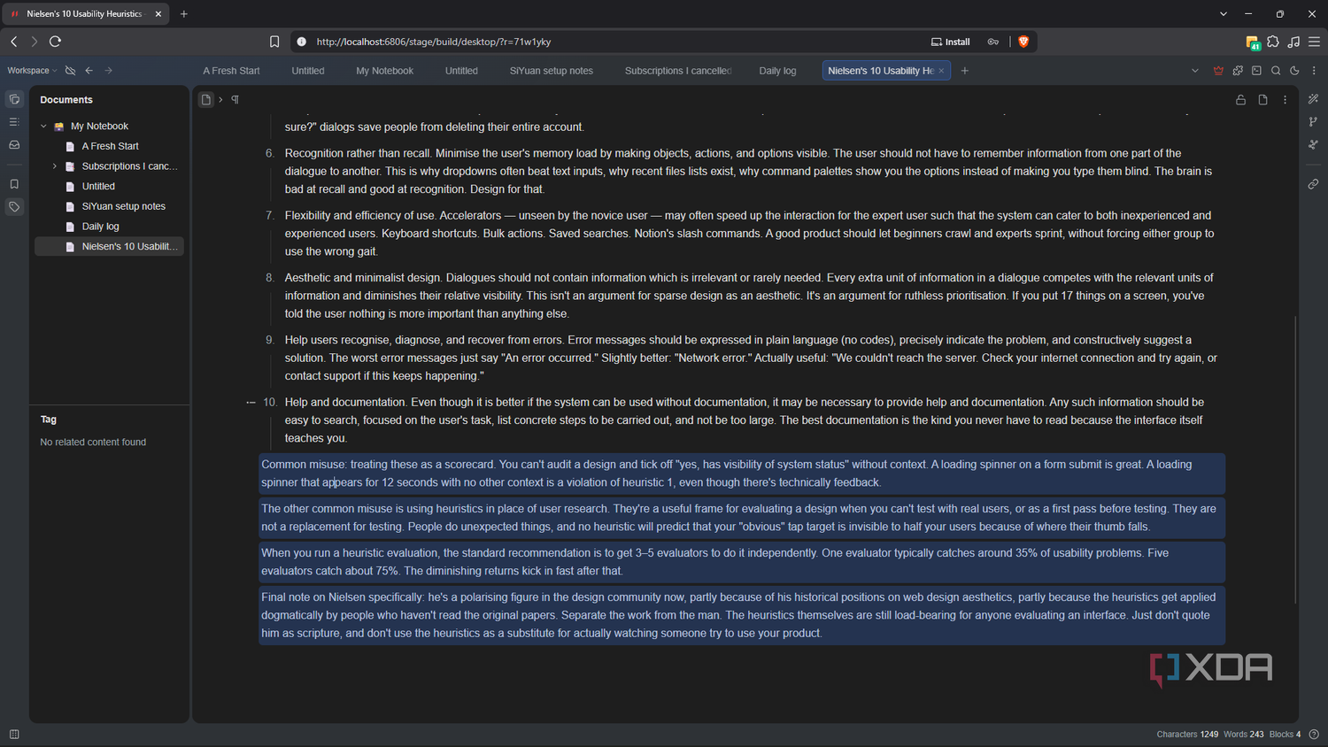Reload the current browser page
Screen dimensions: 1328x747
[55, 42]
